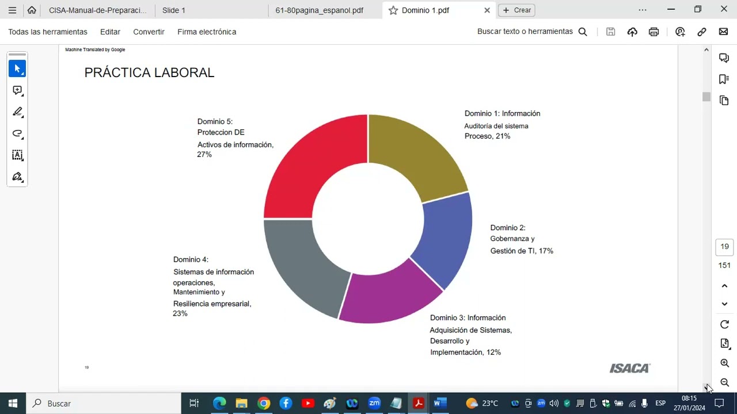Open Task View on the taskbar
Screen dimensions: 737x414
click(x=194, y=404)
